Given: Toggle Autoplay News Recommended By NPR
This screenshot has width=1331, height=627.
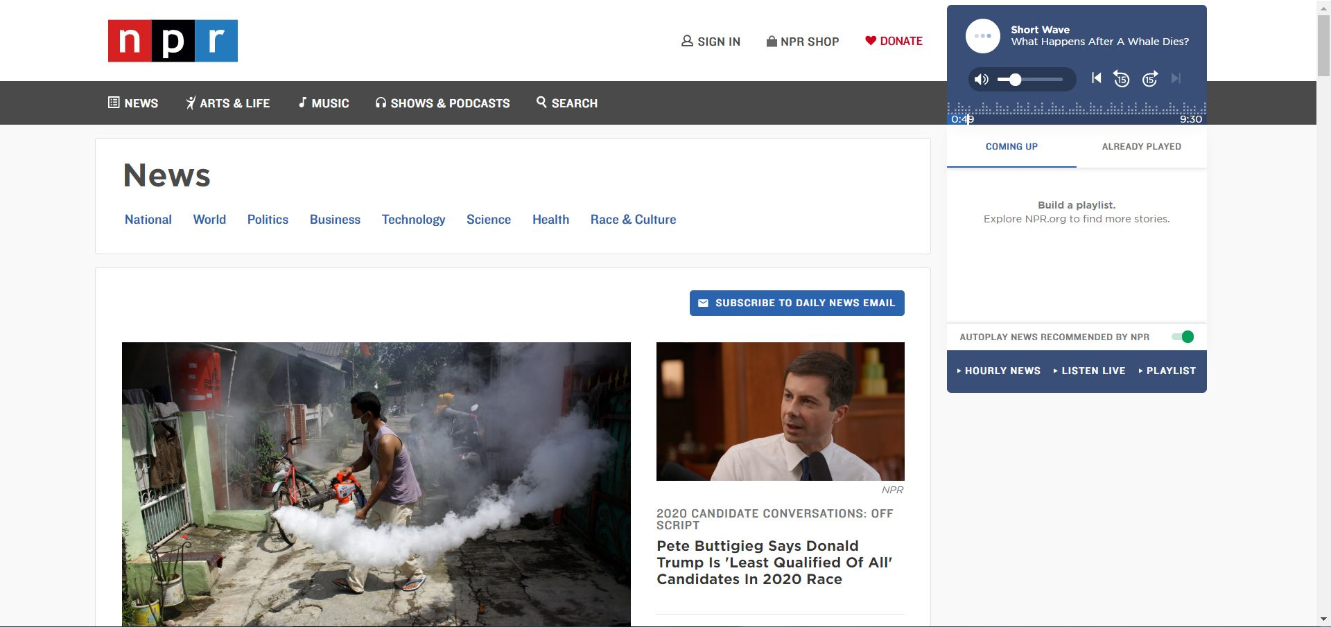Looking at the screenshot, I should 1183,337.
